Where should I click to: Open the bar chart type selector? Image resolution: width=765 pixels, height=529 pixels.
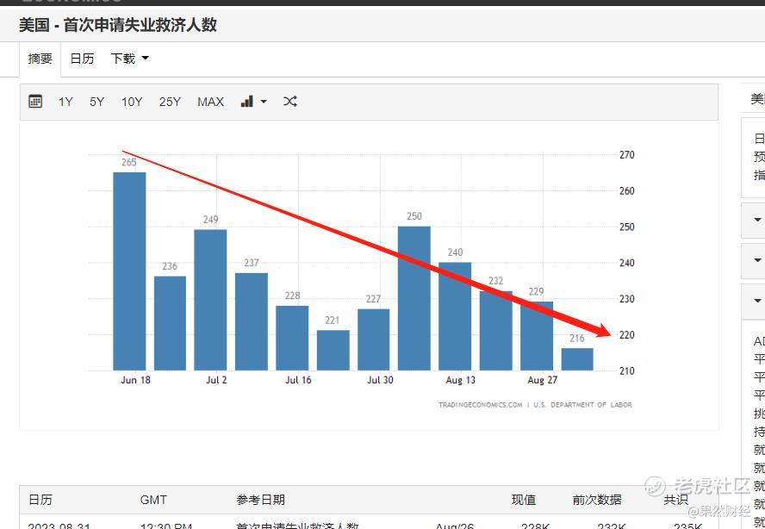pos(253,102)
